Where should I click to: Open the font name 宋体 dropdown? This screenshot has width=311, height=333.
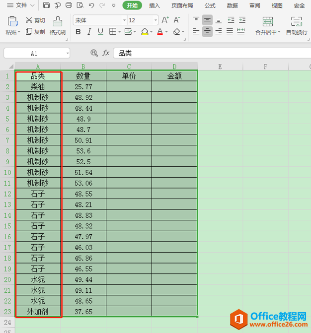coord(124,20)
